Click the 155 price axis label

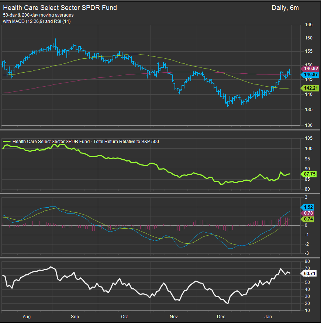tap(308, 51)
